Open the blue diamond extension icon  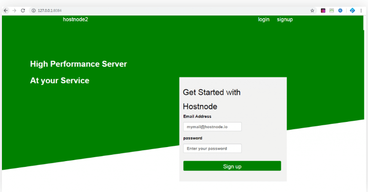click(x=352, y=11)
